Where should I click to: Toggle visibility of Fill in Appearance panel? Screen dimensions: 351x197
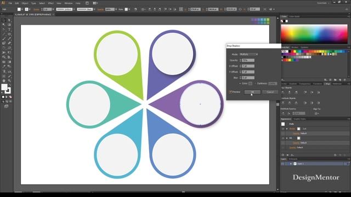click(x=283, y=138)
